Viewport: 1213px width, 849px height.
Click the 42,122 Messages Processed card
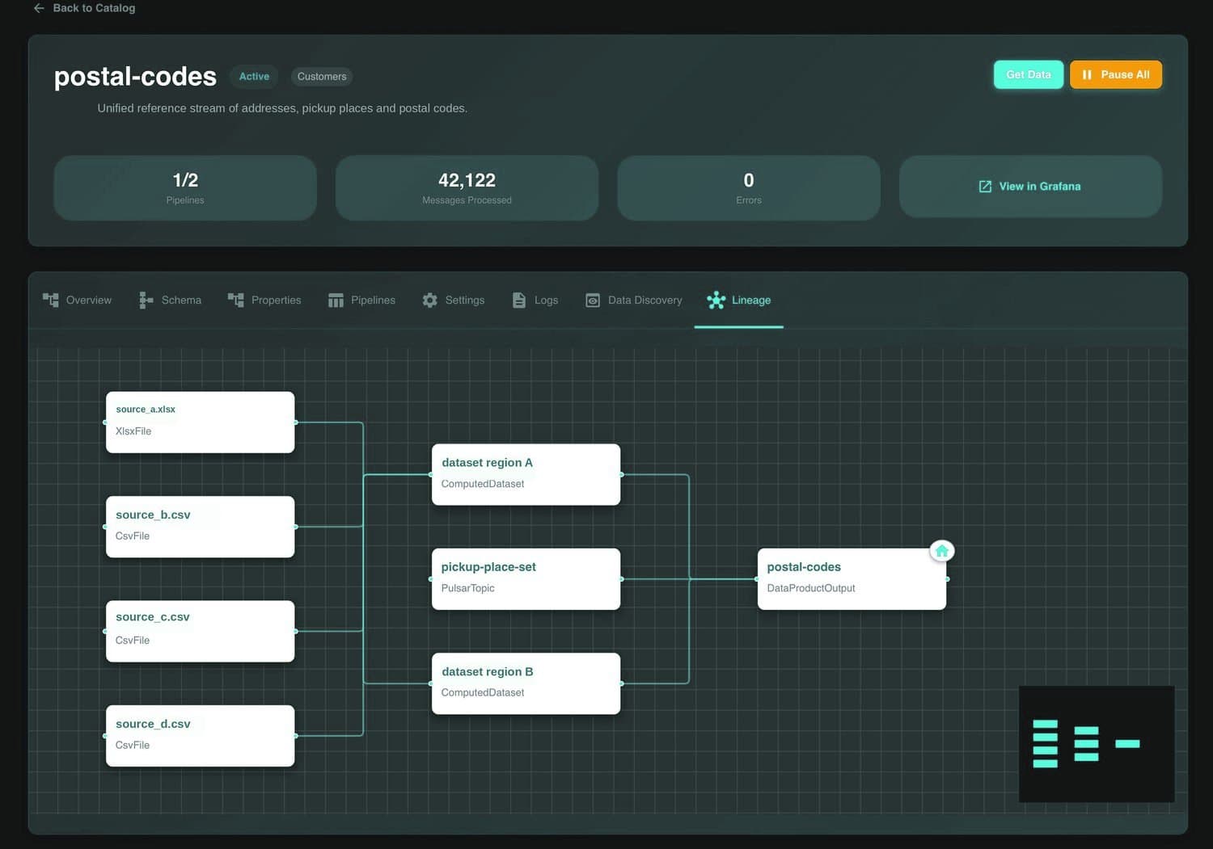[x=467, y=188]
